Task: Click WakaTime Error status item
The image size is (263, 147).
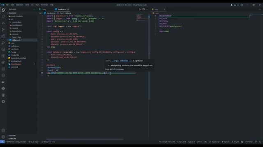Action: 48,142
